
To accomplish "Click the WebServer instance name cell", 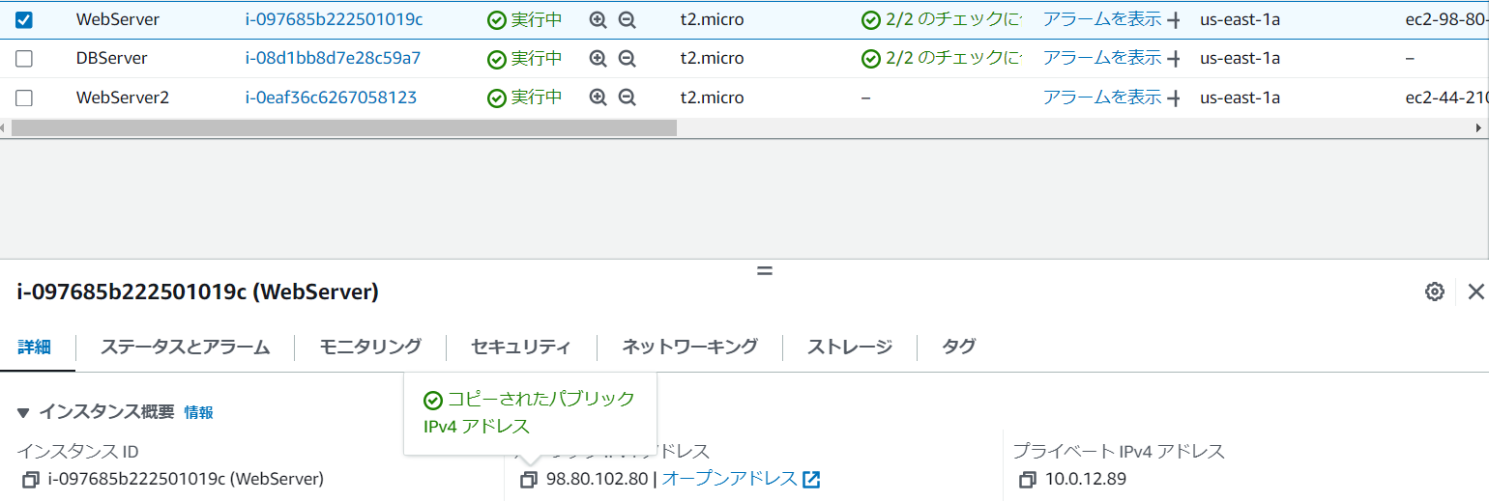I will click(118, 19).
